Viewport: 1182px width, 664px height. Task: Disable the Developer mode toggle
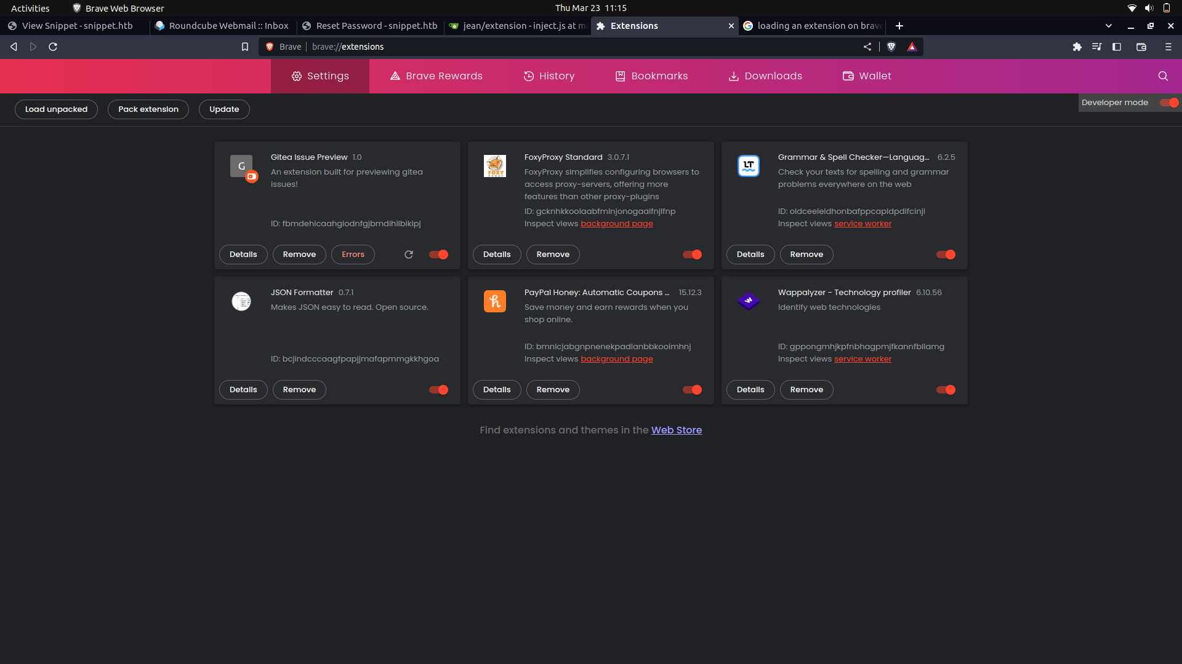pyautogui.click(x=1168, y=103)
